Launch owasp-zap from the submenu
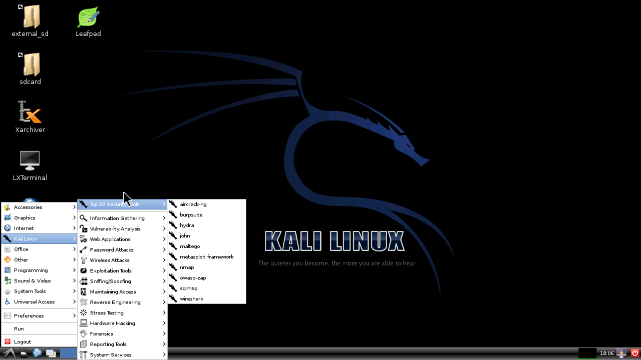The image size is (641, 360). [207, 278]
